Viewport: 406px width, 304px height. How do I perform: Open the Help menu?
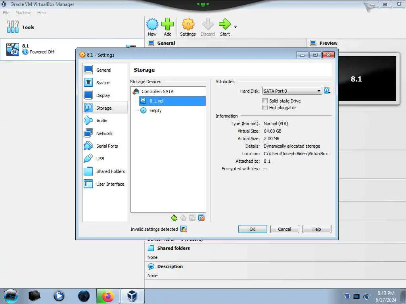pyautogui.click(x=41, y=13)
